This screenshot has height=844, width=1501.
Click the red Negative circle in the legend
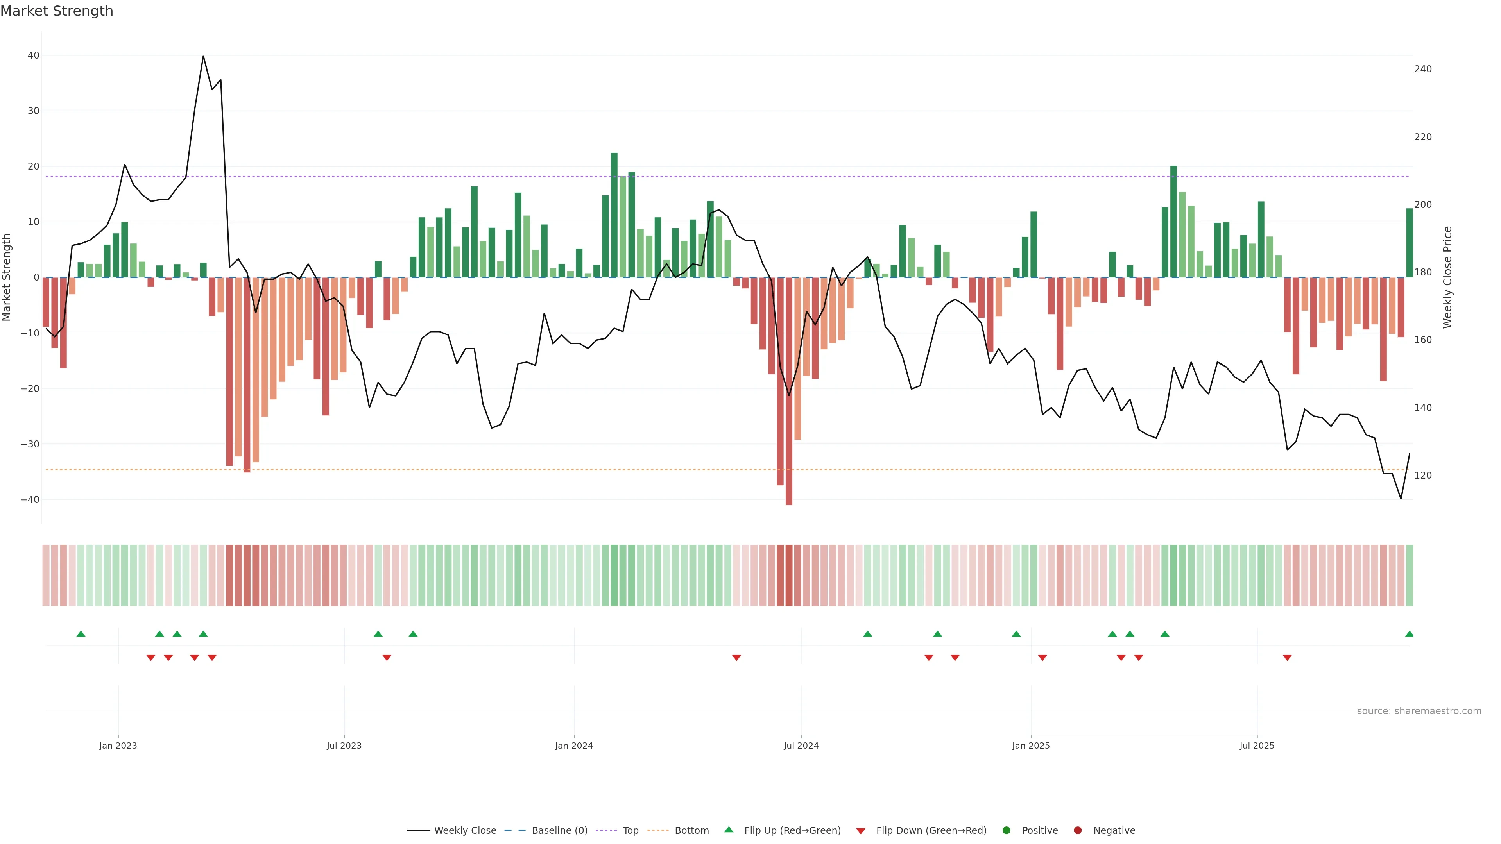(x=1077, y=831)
